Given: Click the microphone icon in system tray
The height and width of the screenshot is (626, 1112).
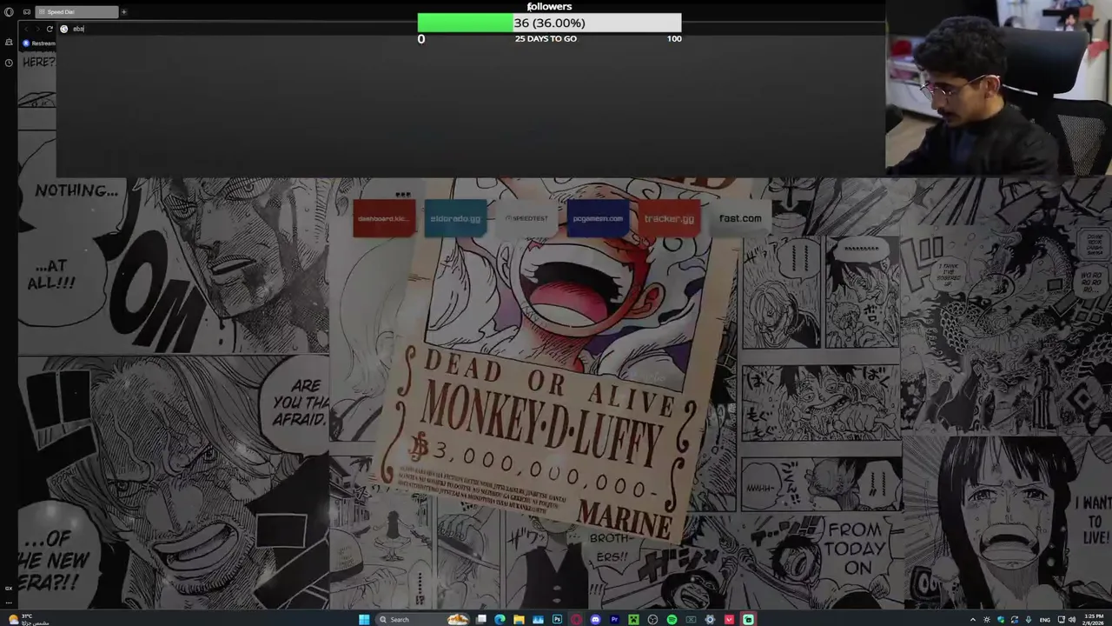Looking at the screenshot, I should tap(1029, 620).
